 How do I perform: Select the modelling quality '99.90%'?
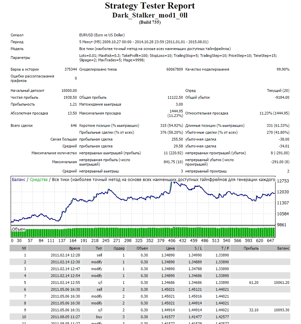point(283,69)
